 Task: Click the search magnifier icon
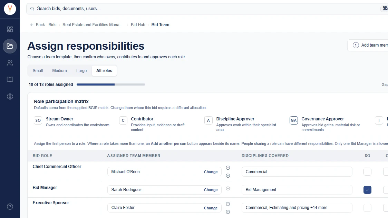(32, 9)
